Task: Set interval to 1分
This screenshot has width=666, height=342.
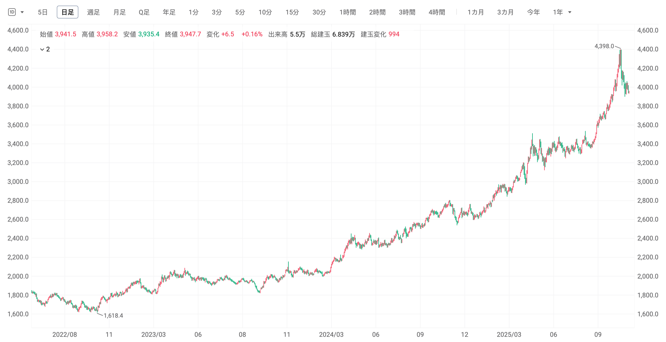Action: 194,12
